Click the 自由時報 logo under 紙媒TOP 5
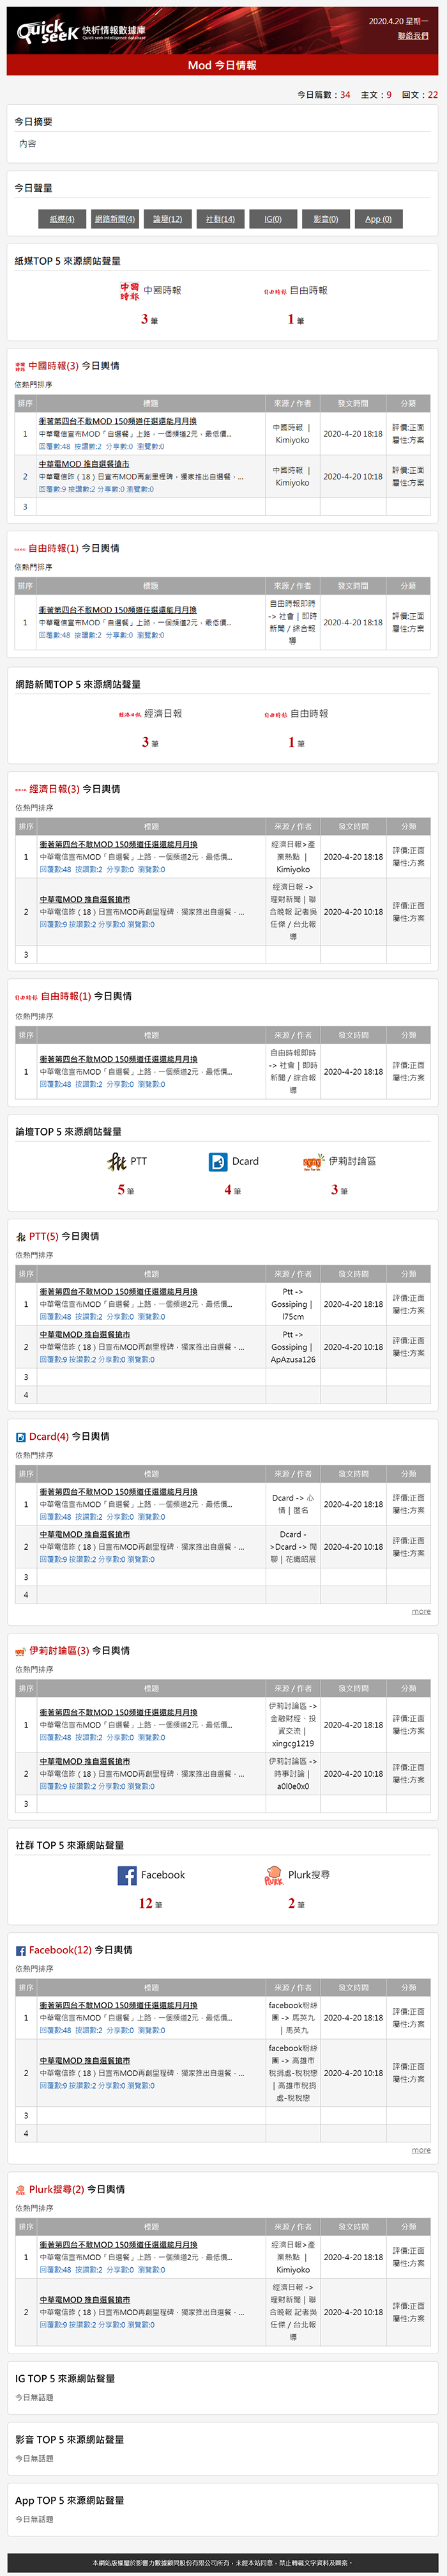This screenshot has height=2576, width=447. coord(275,292)
